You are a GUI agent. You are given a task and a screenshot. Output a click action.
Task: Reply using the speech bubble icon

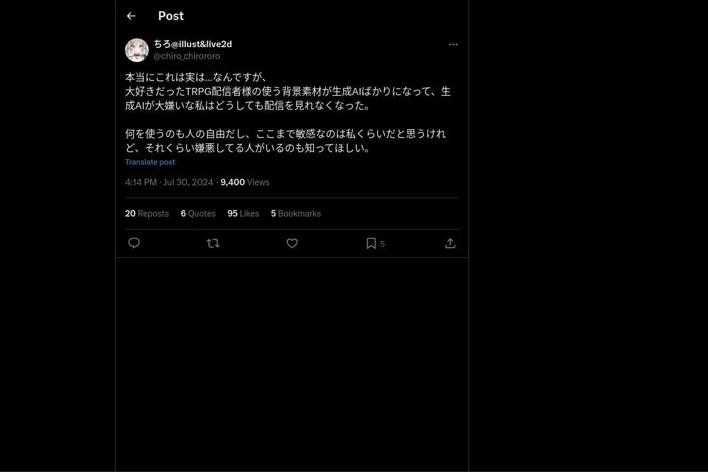pos(134,243)
